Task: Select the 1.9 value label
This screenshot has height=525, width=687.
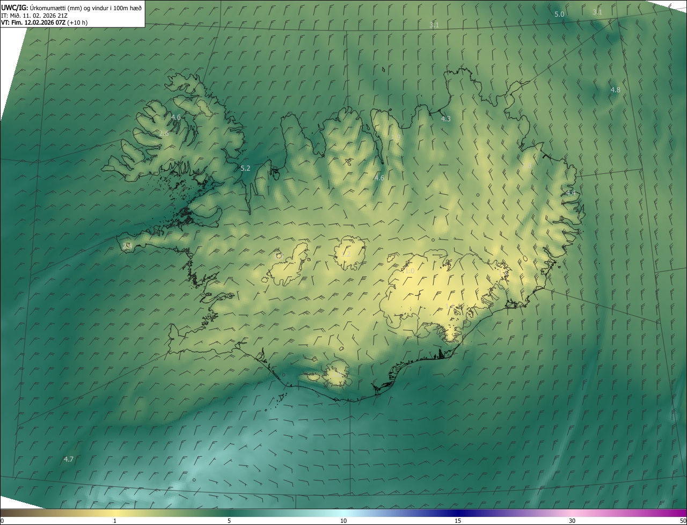Action: [x=396, y=137]
